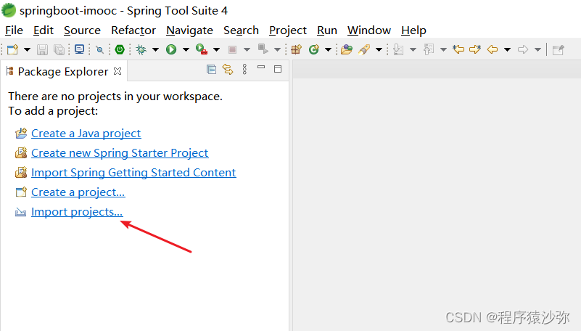Click the green Spring Boot Dashboard icon
The width and height of the screenshot is (581, 331).
point(120,49)
